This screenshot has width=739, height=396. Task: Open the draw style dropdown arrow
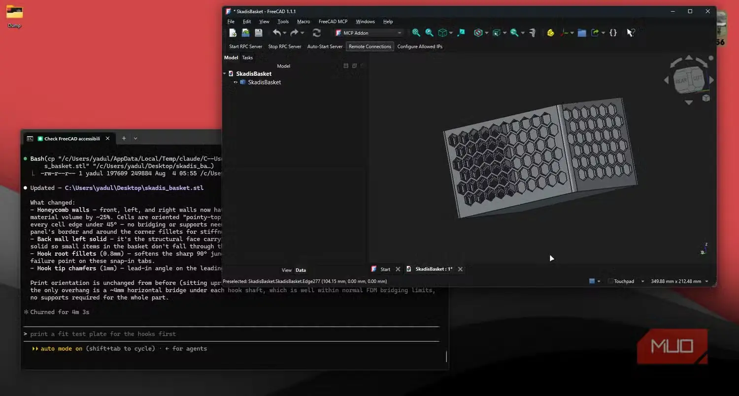486,33
